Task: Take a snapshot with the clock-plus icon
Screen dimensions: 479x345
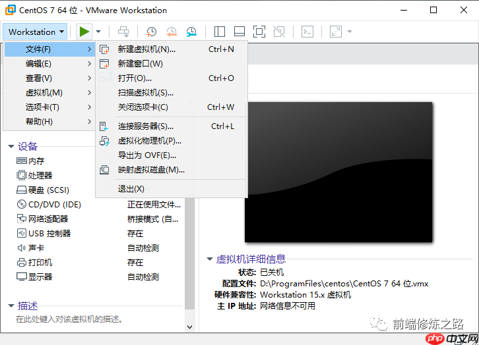Action: click(151, 32)
